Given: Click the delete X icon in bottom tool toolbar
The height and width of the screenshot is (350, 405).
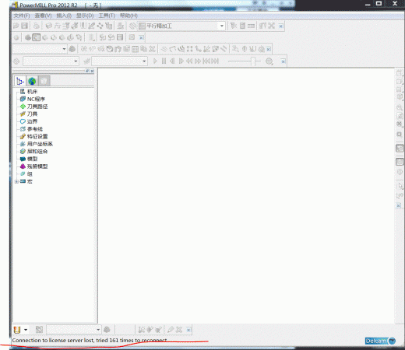Looking at the screenshot, I should pyautogui.click(x=179, y=330).
